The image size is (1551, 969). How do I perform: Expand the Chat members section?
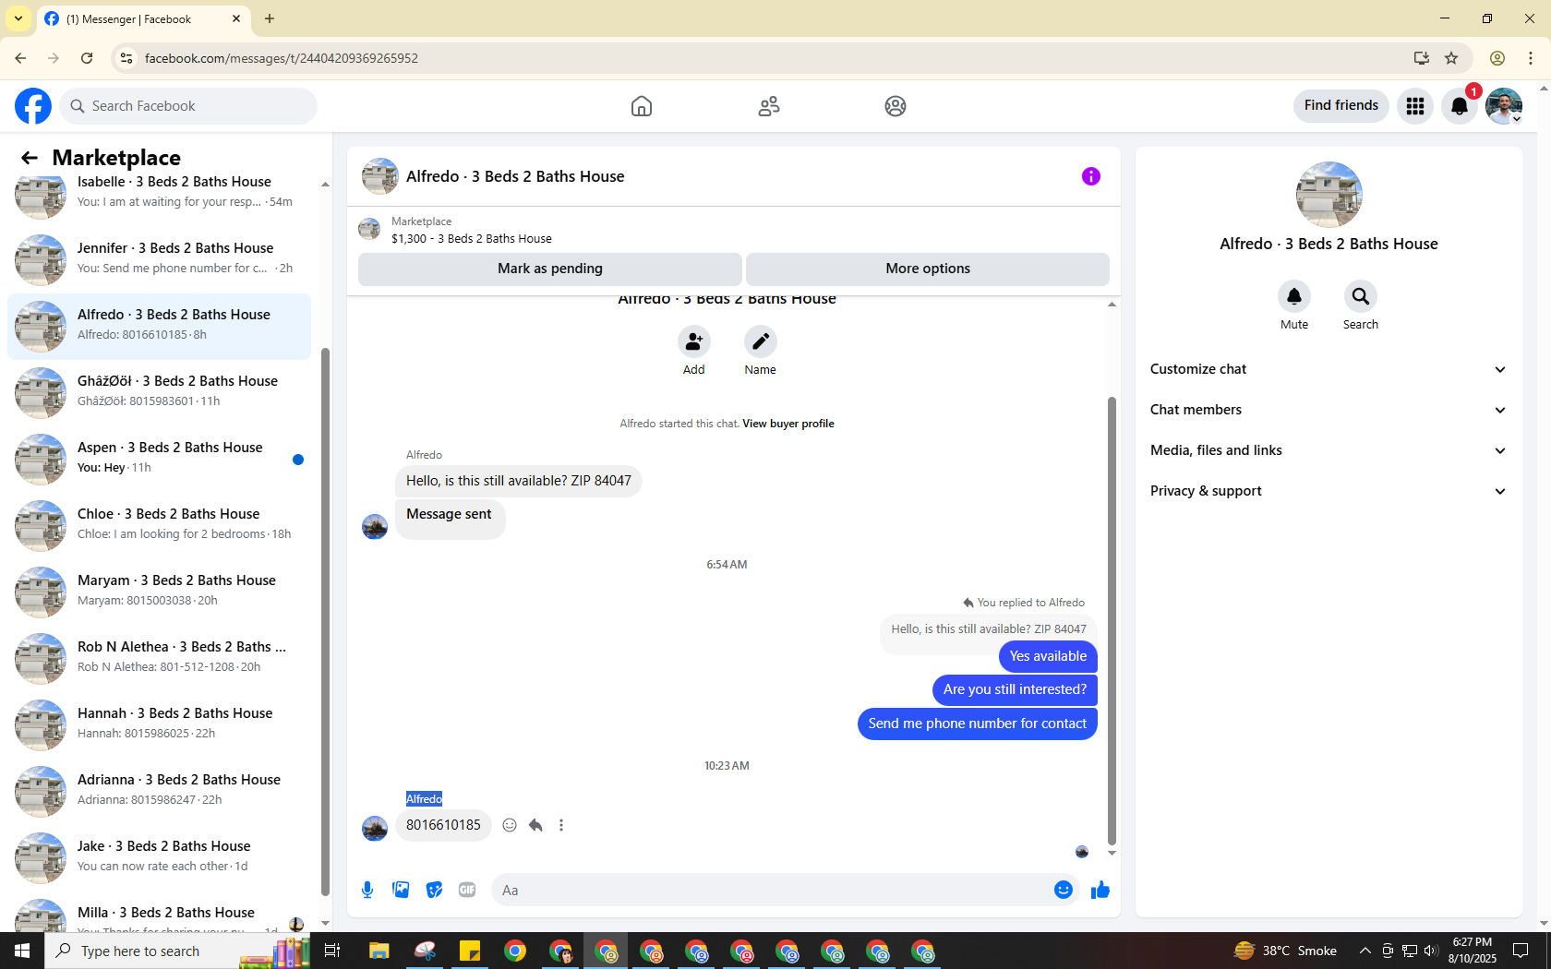click(1329, 410)
